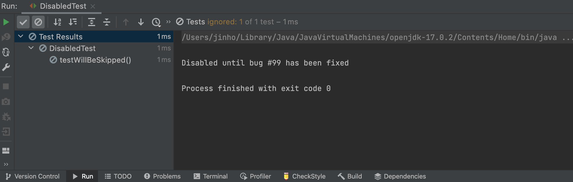The height and width of the screenshot is (182, 573).
Task: Click the Collapse All tree icon
Action: tap(107, 22)
